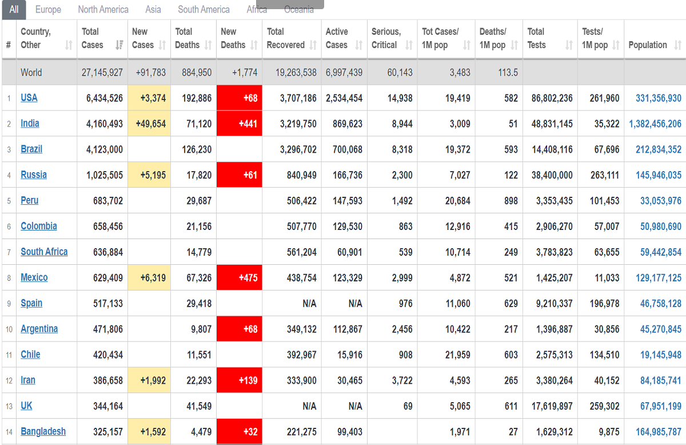Open the USA country link
This screenshot has width=686, height=445.
(29, 98)
